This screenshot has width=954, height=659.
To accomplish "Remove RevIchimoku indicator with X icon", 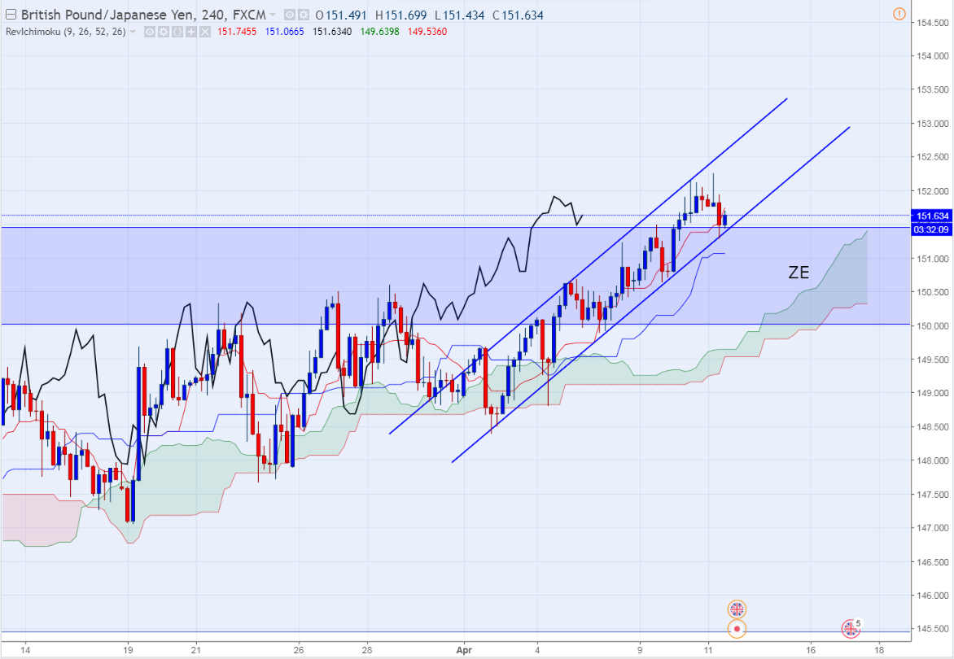I will (x=205, y=32).
